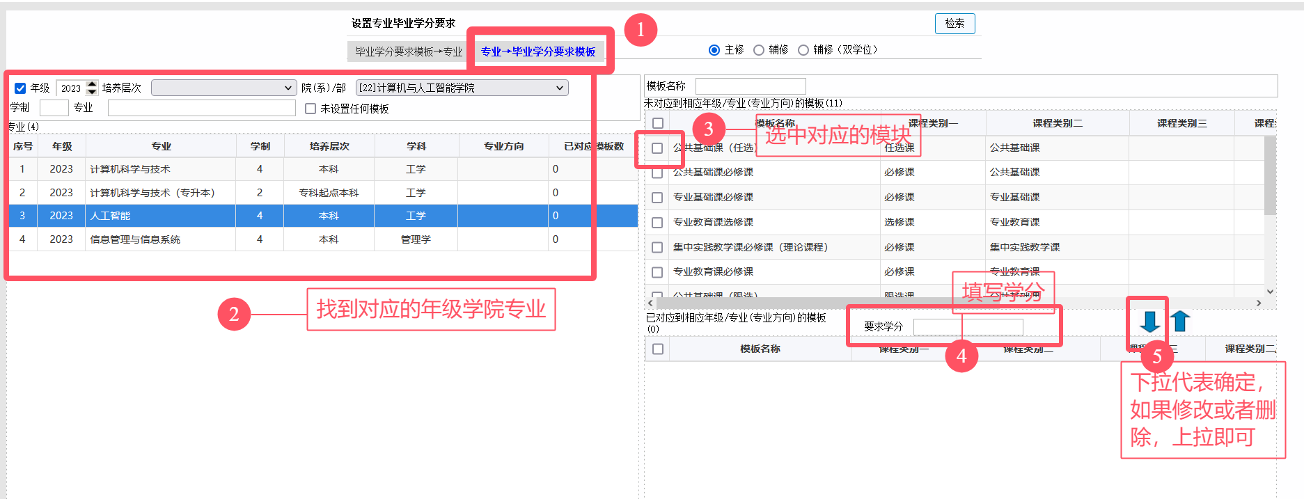Increase the 年级 year spinner value
The image size is (1304, 499).
pos(92,84)
